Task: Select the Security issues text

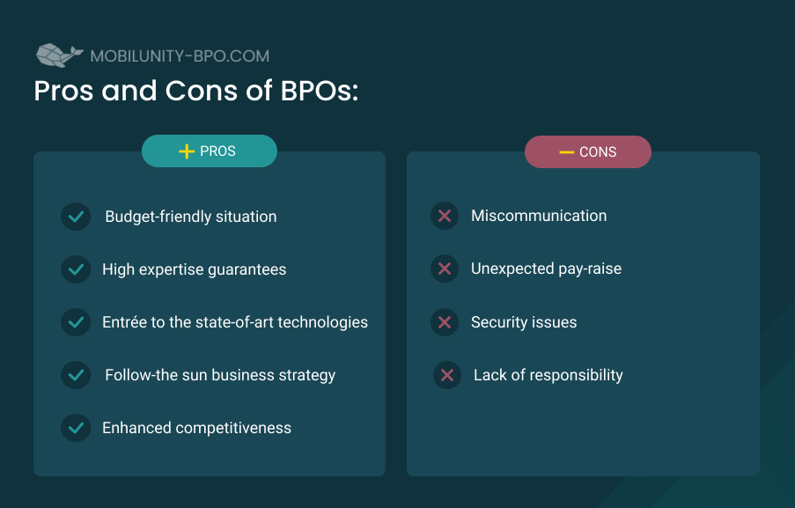Action: (x=524, y=322)
